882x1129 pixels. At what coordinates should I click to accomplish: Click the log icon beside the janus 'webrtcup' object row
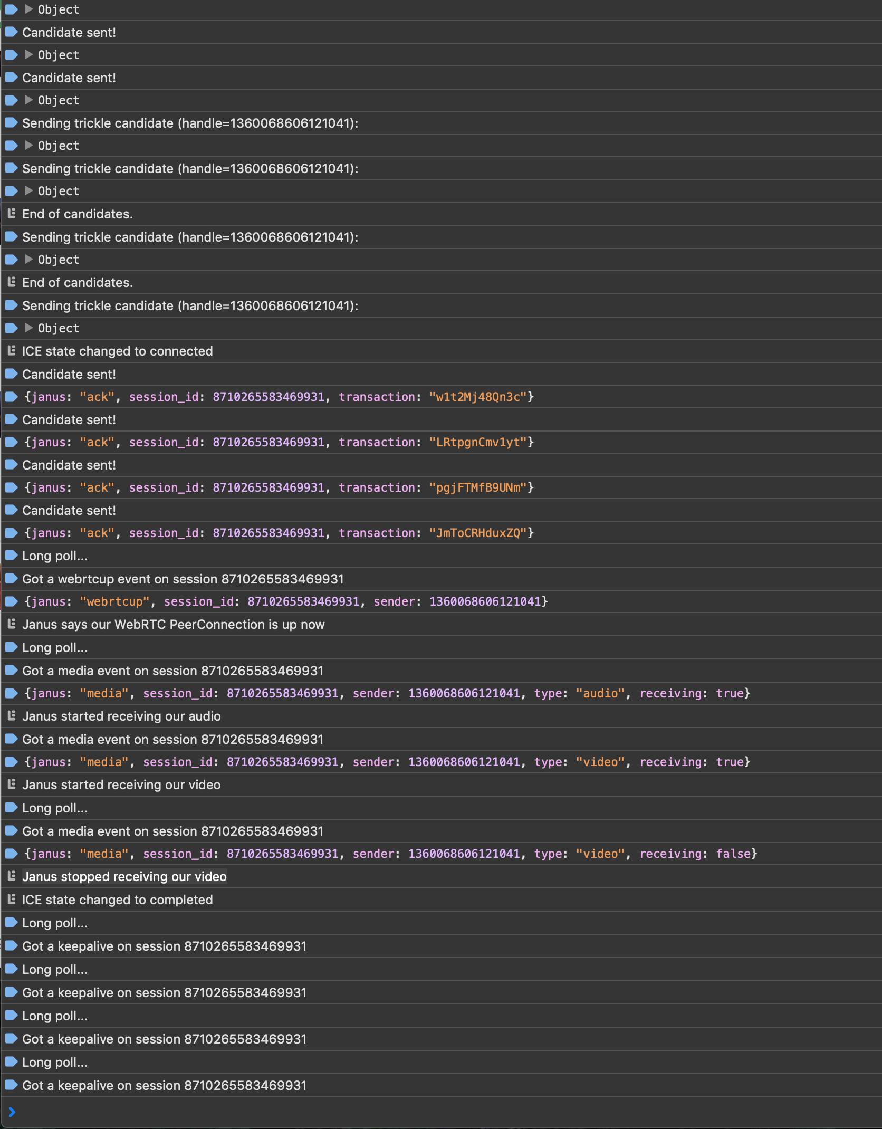(x=12, y=601)
